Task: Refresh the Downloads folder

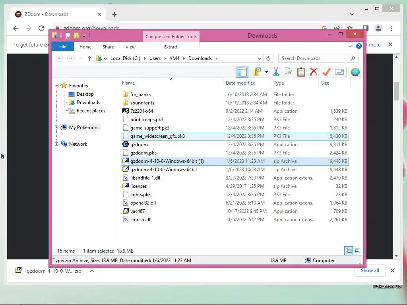Action: tap(268, 58)
